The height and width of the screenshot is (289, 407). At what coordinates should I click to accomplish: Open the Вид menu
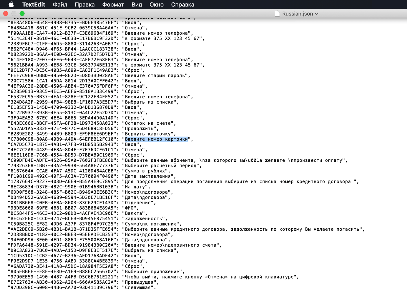coord(137,5)
